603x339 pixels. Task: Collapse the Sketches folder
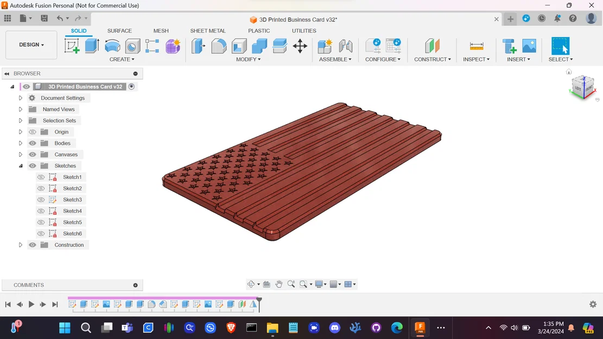coord(21,166)
